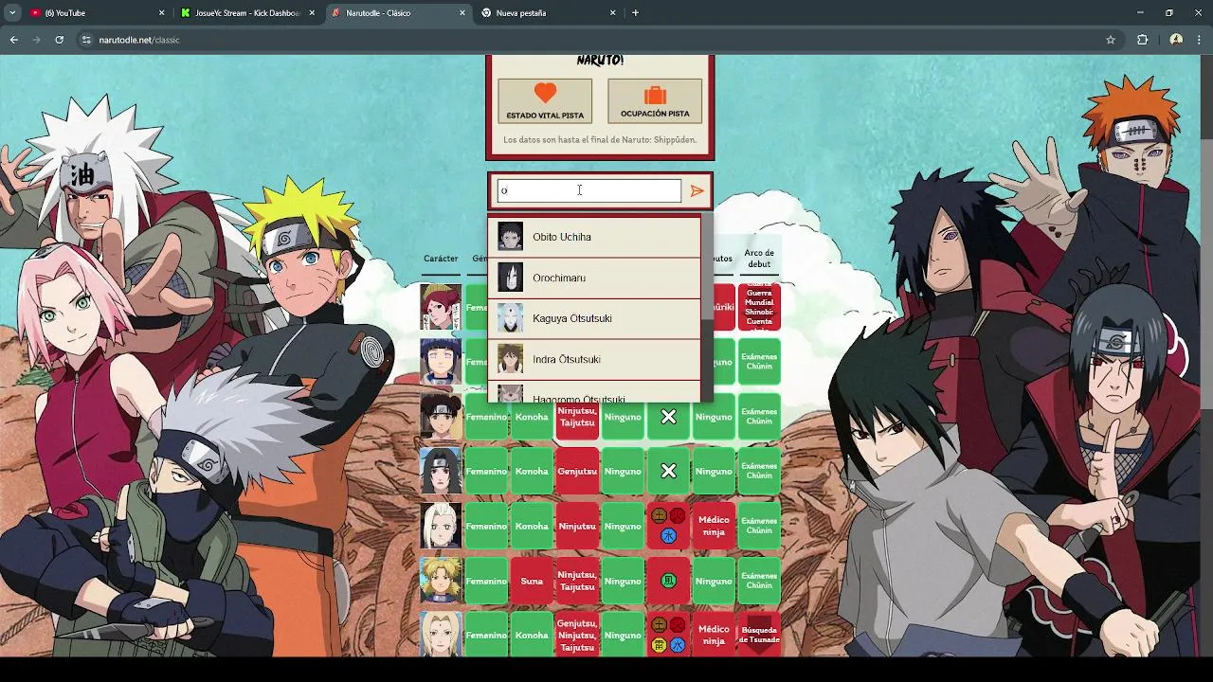This screenshot has height=682, width=1213.
Task: Click the 'Ninjutsu' cell in the Ino row
Action: [577, 526]
